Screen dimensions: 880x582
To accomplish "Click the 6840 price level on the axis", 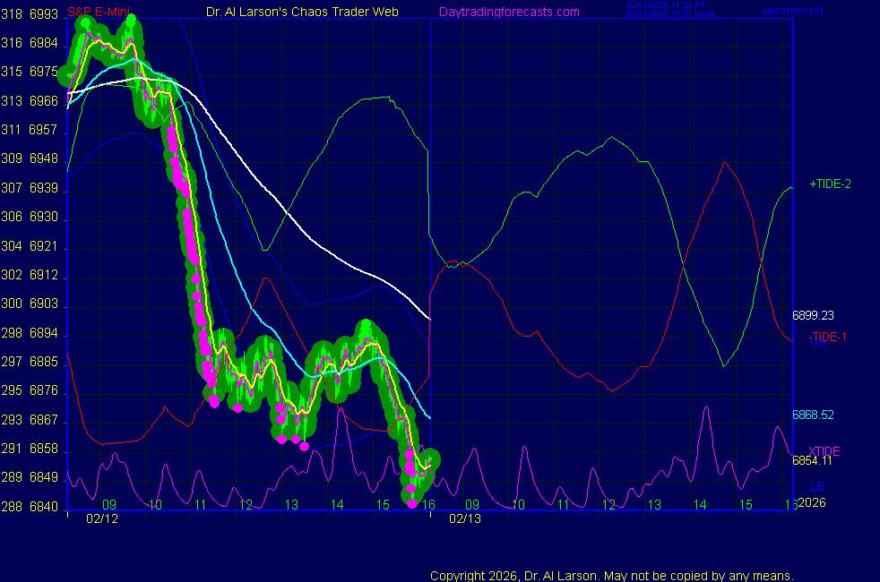I will (44, 507).
